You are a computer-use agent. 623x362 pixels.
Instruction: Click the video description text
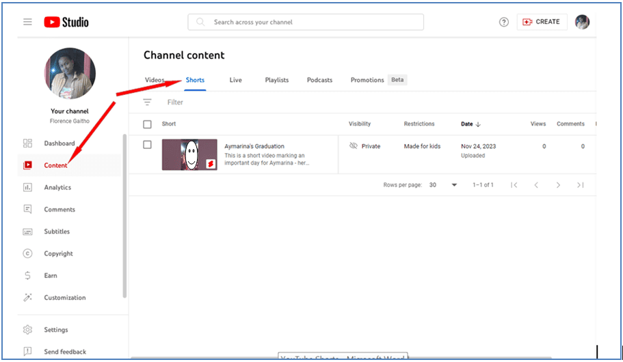[x=267, y=159]
